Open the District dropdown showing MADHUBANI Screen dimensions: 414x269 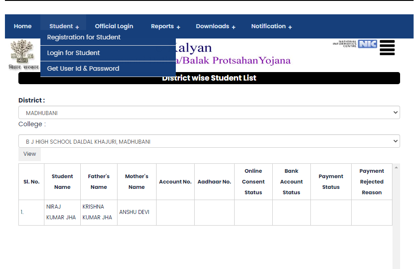pos(209,113)
